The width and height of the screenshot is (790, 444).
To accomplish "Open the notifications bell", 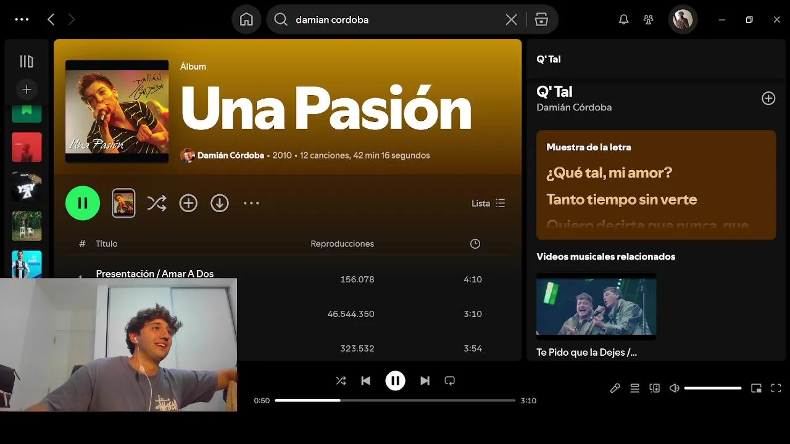I will (624, 20).
